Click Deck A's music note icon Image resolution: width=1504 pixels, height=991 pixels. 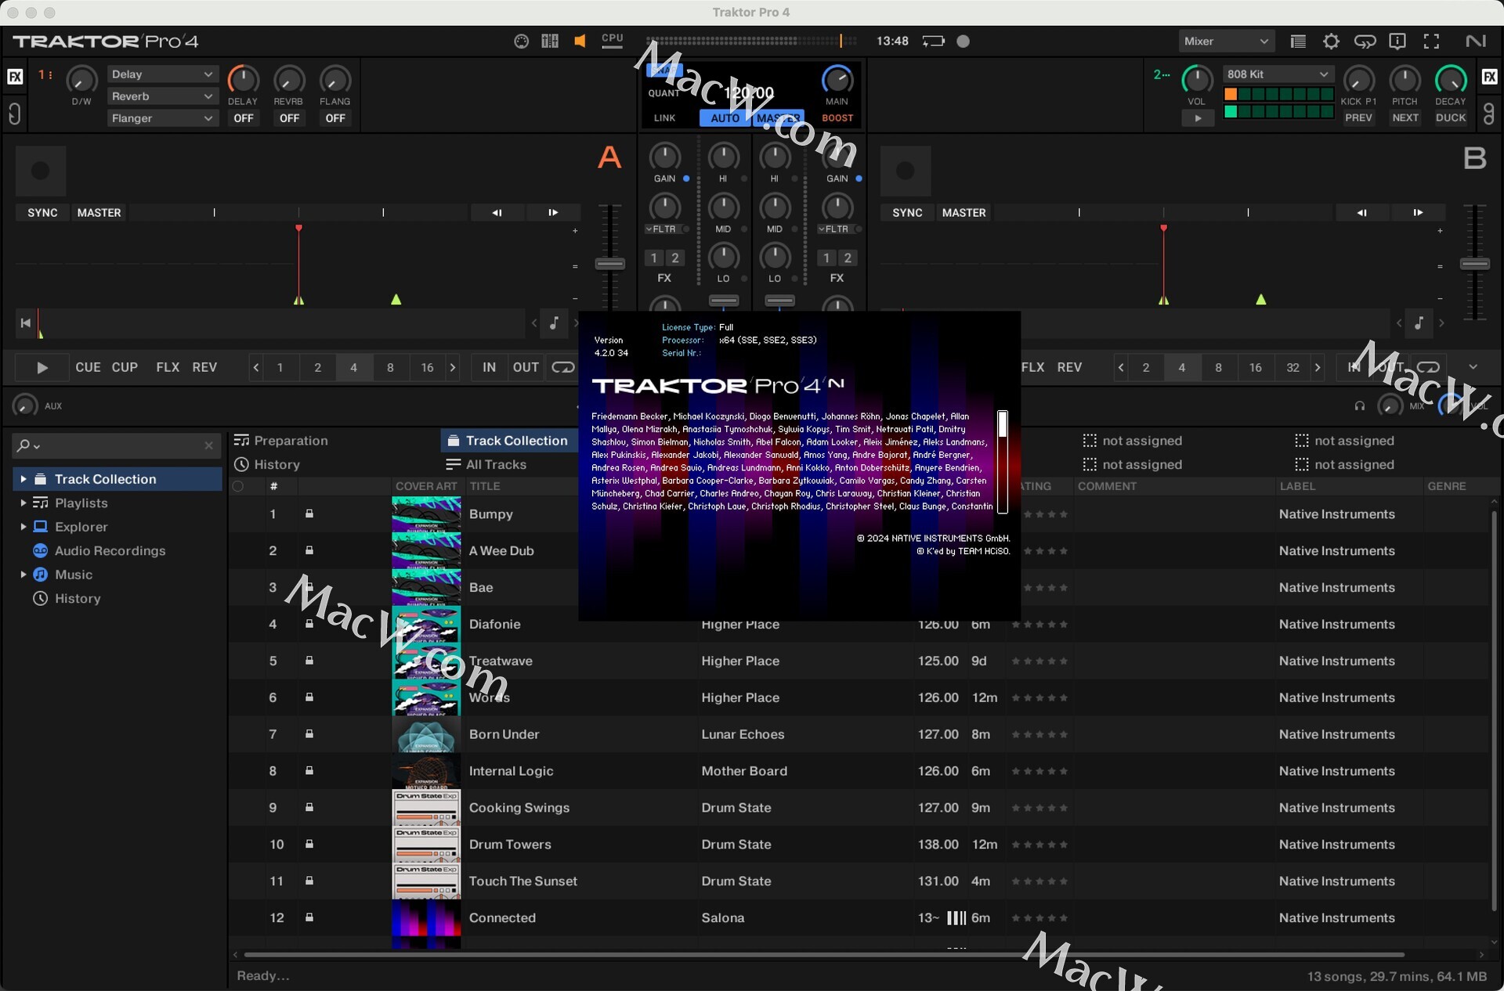coord(555,323)
